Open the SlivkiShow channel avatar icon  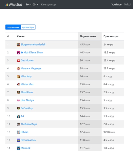tap(18, 92)
